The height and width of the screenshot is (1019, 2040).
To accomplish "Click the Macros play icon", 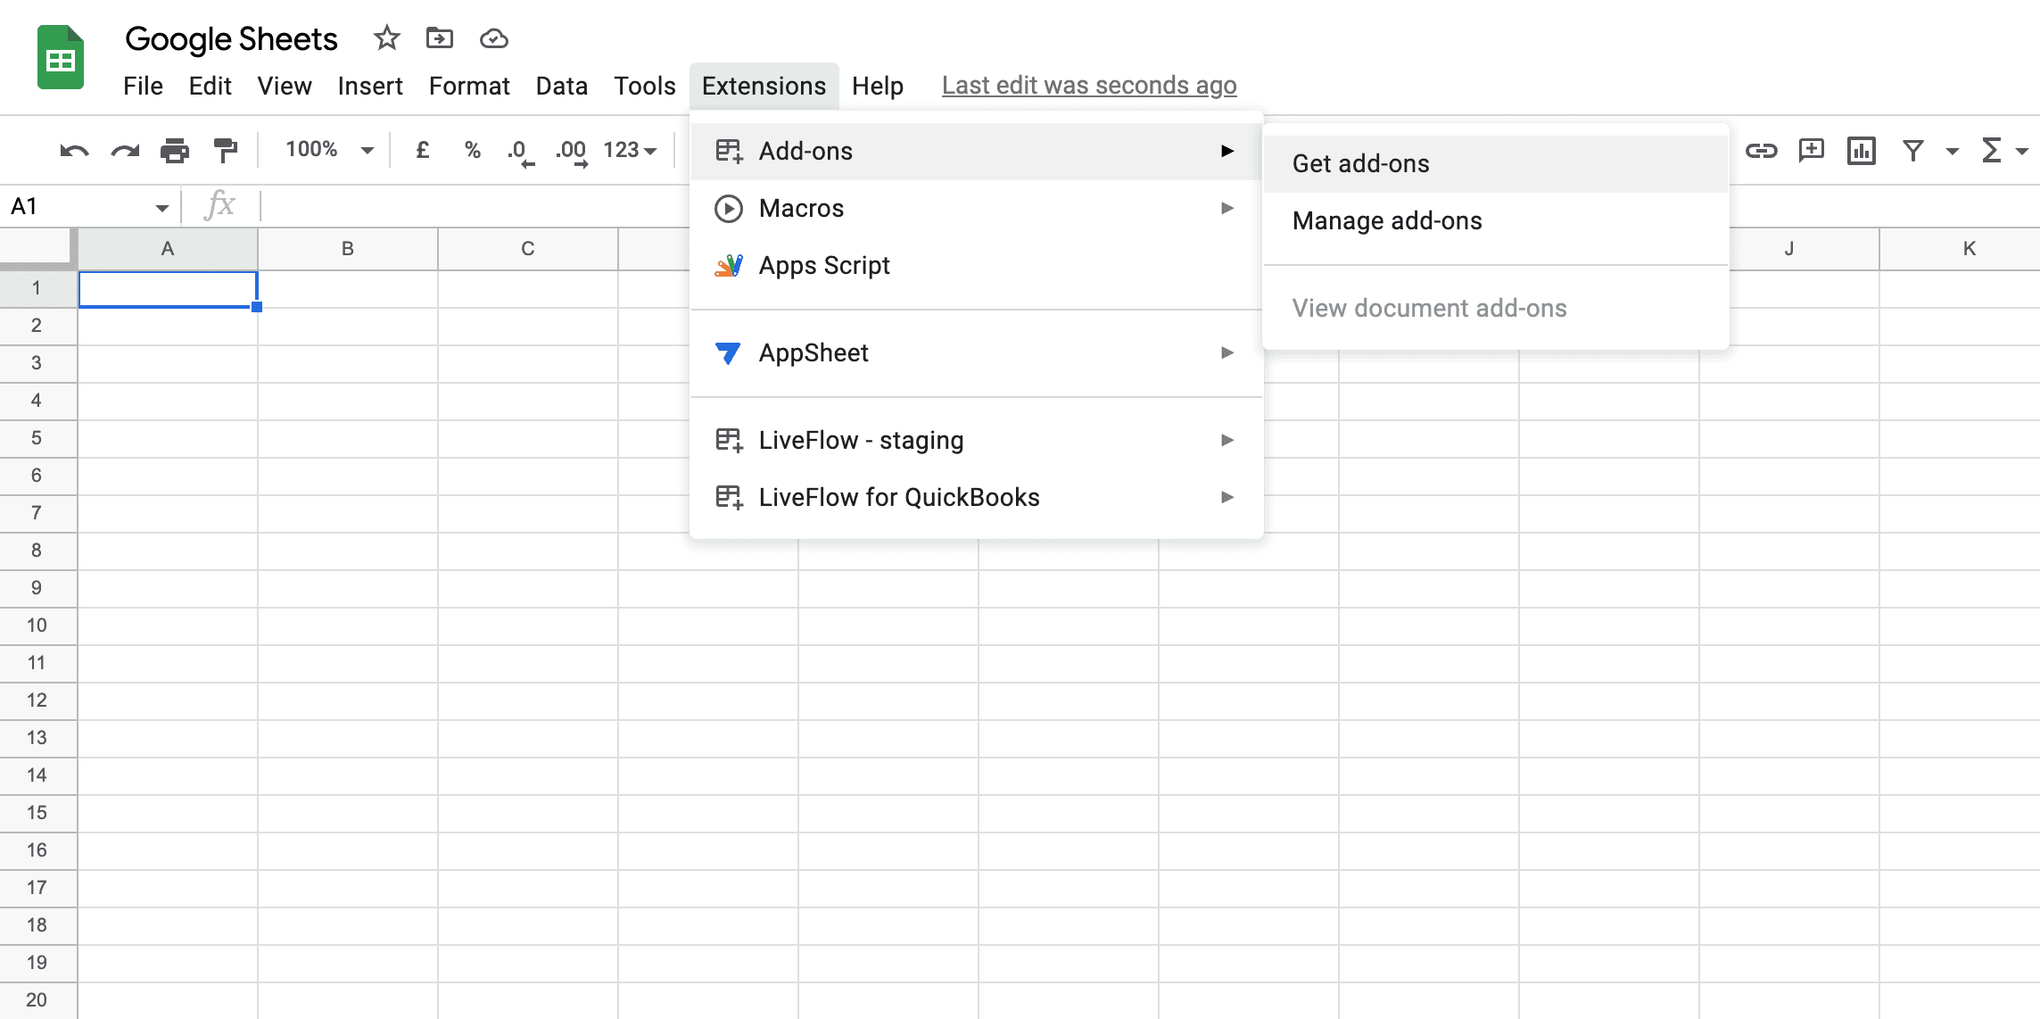I will (x=729, y=208).
